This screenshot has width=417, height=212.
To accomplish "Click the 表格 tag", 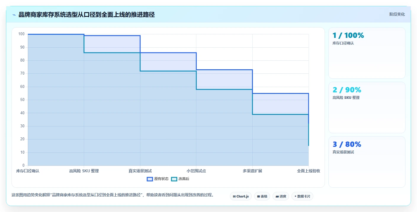I will (262, 196).
